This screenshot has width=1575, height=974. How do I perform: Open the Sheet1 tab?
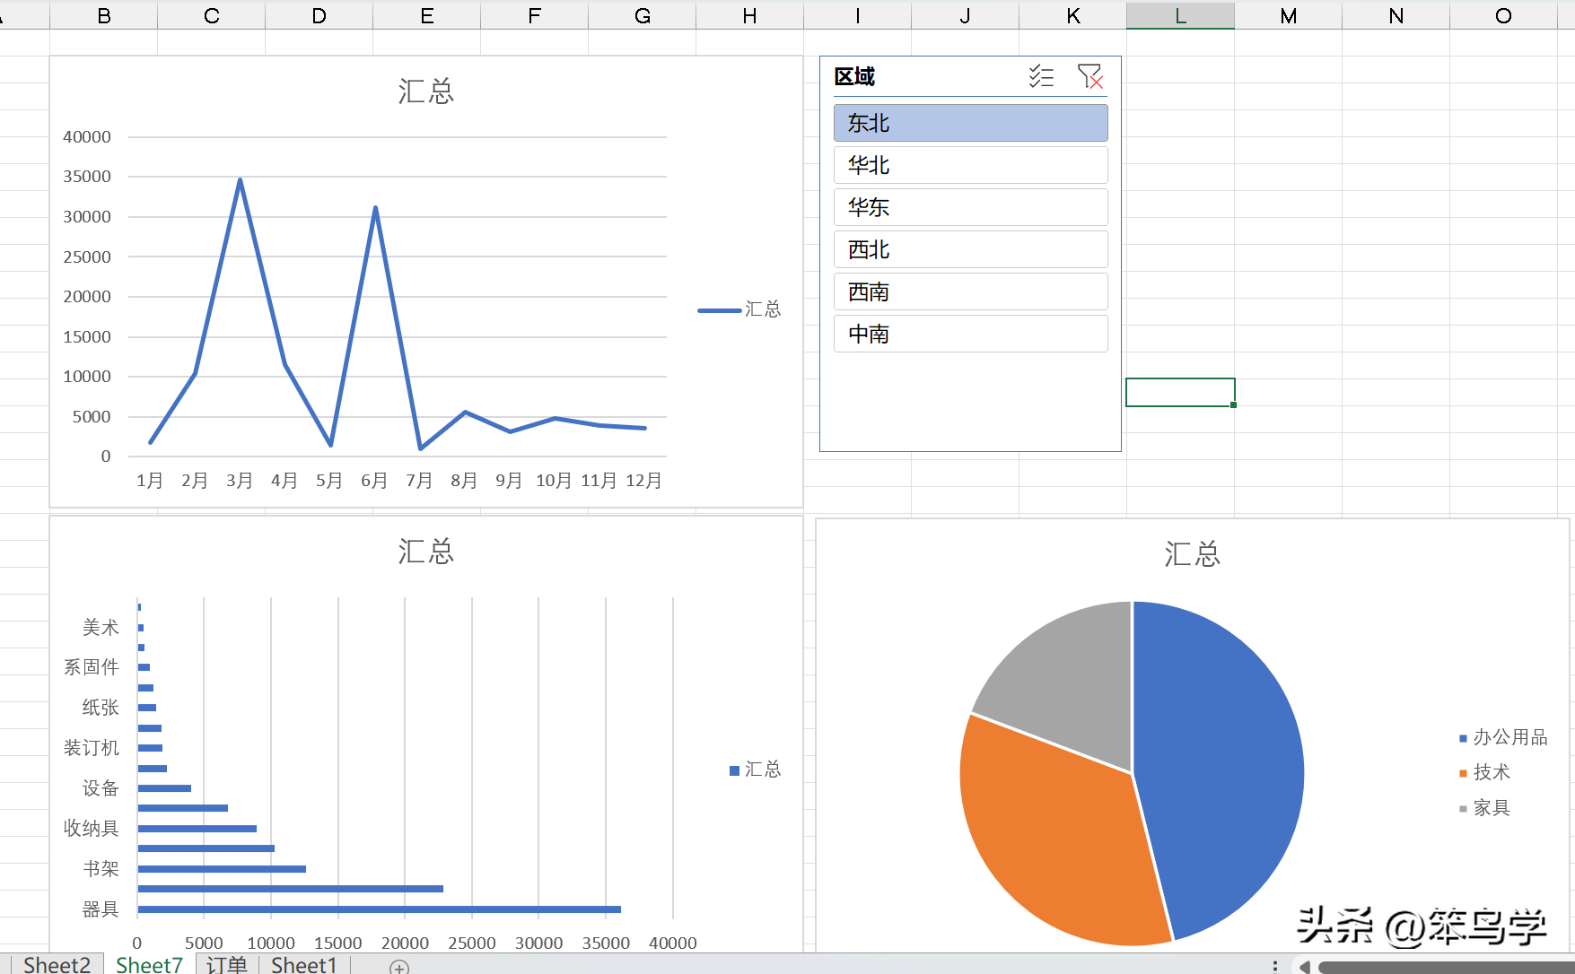[304, 965]
